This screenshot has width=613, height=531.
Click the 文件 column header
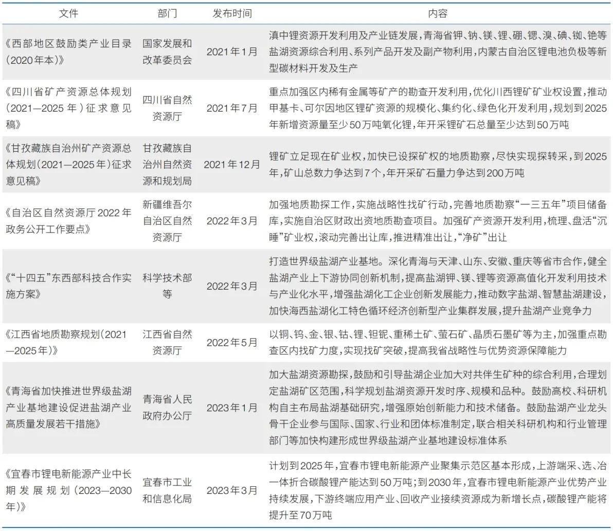[x=68, y=14]
